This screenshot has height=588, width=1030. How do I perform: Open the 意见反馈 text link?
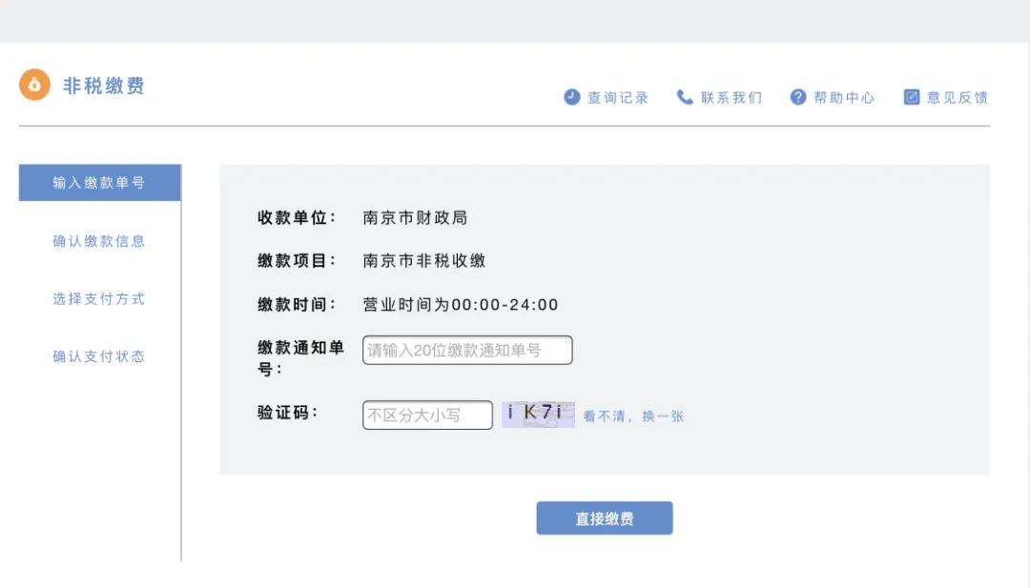pyautogui.click(x=957, y=97)
